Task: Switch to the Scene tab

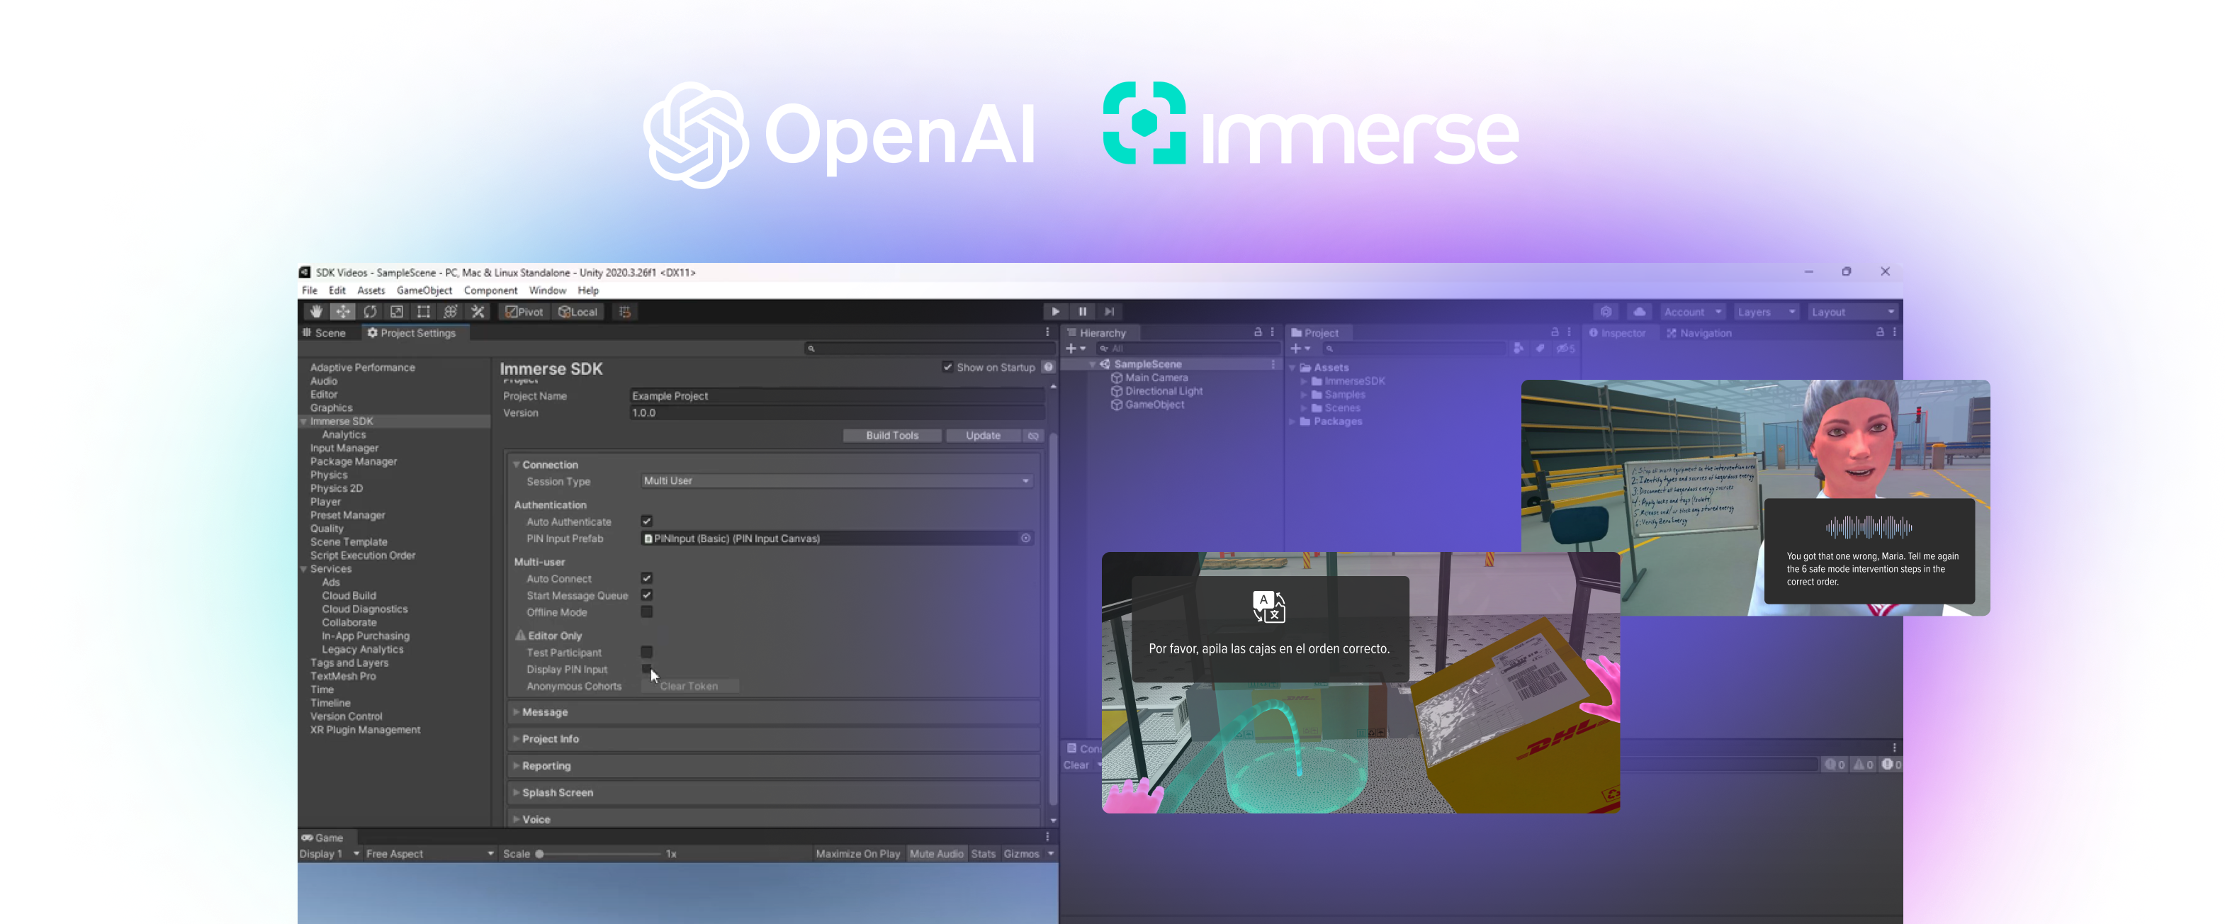Action: [324, 332]
